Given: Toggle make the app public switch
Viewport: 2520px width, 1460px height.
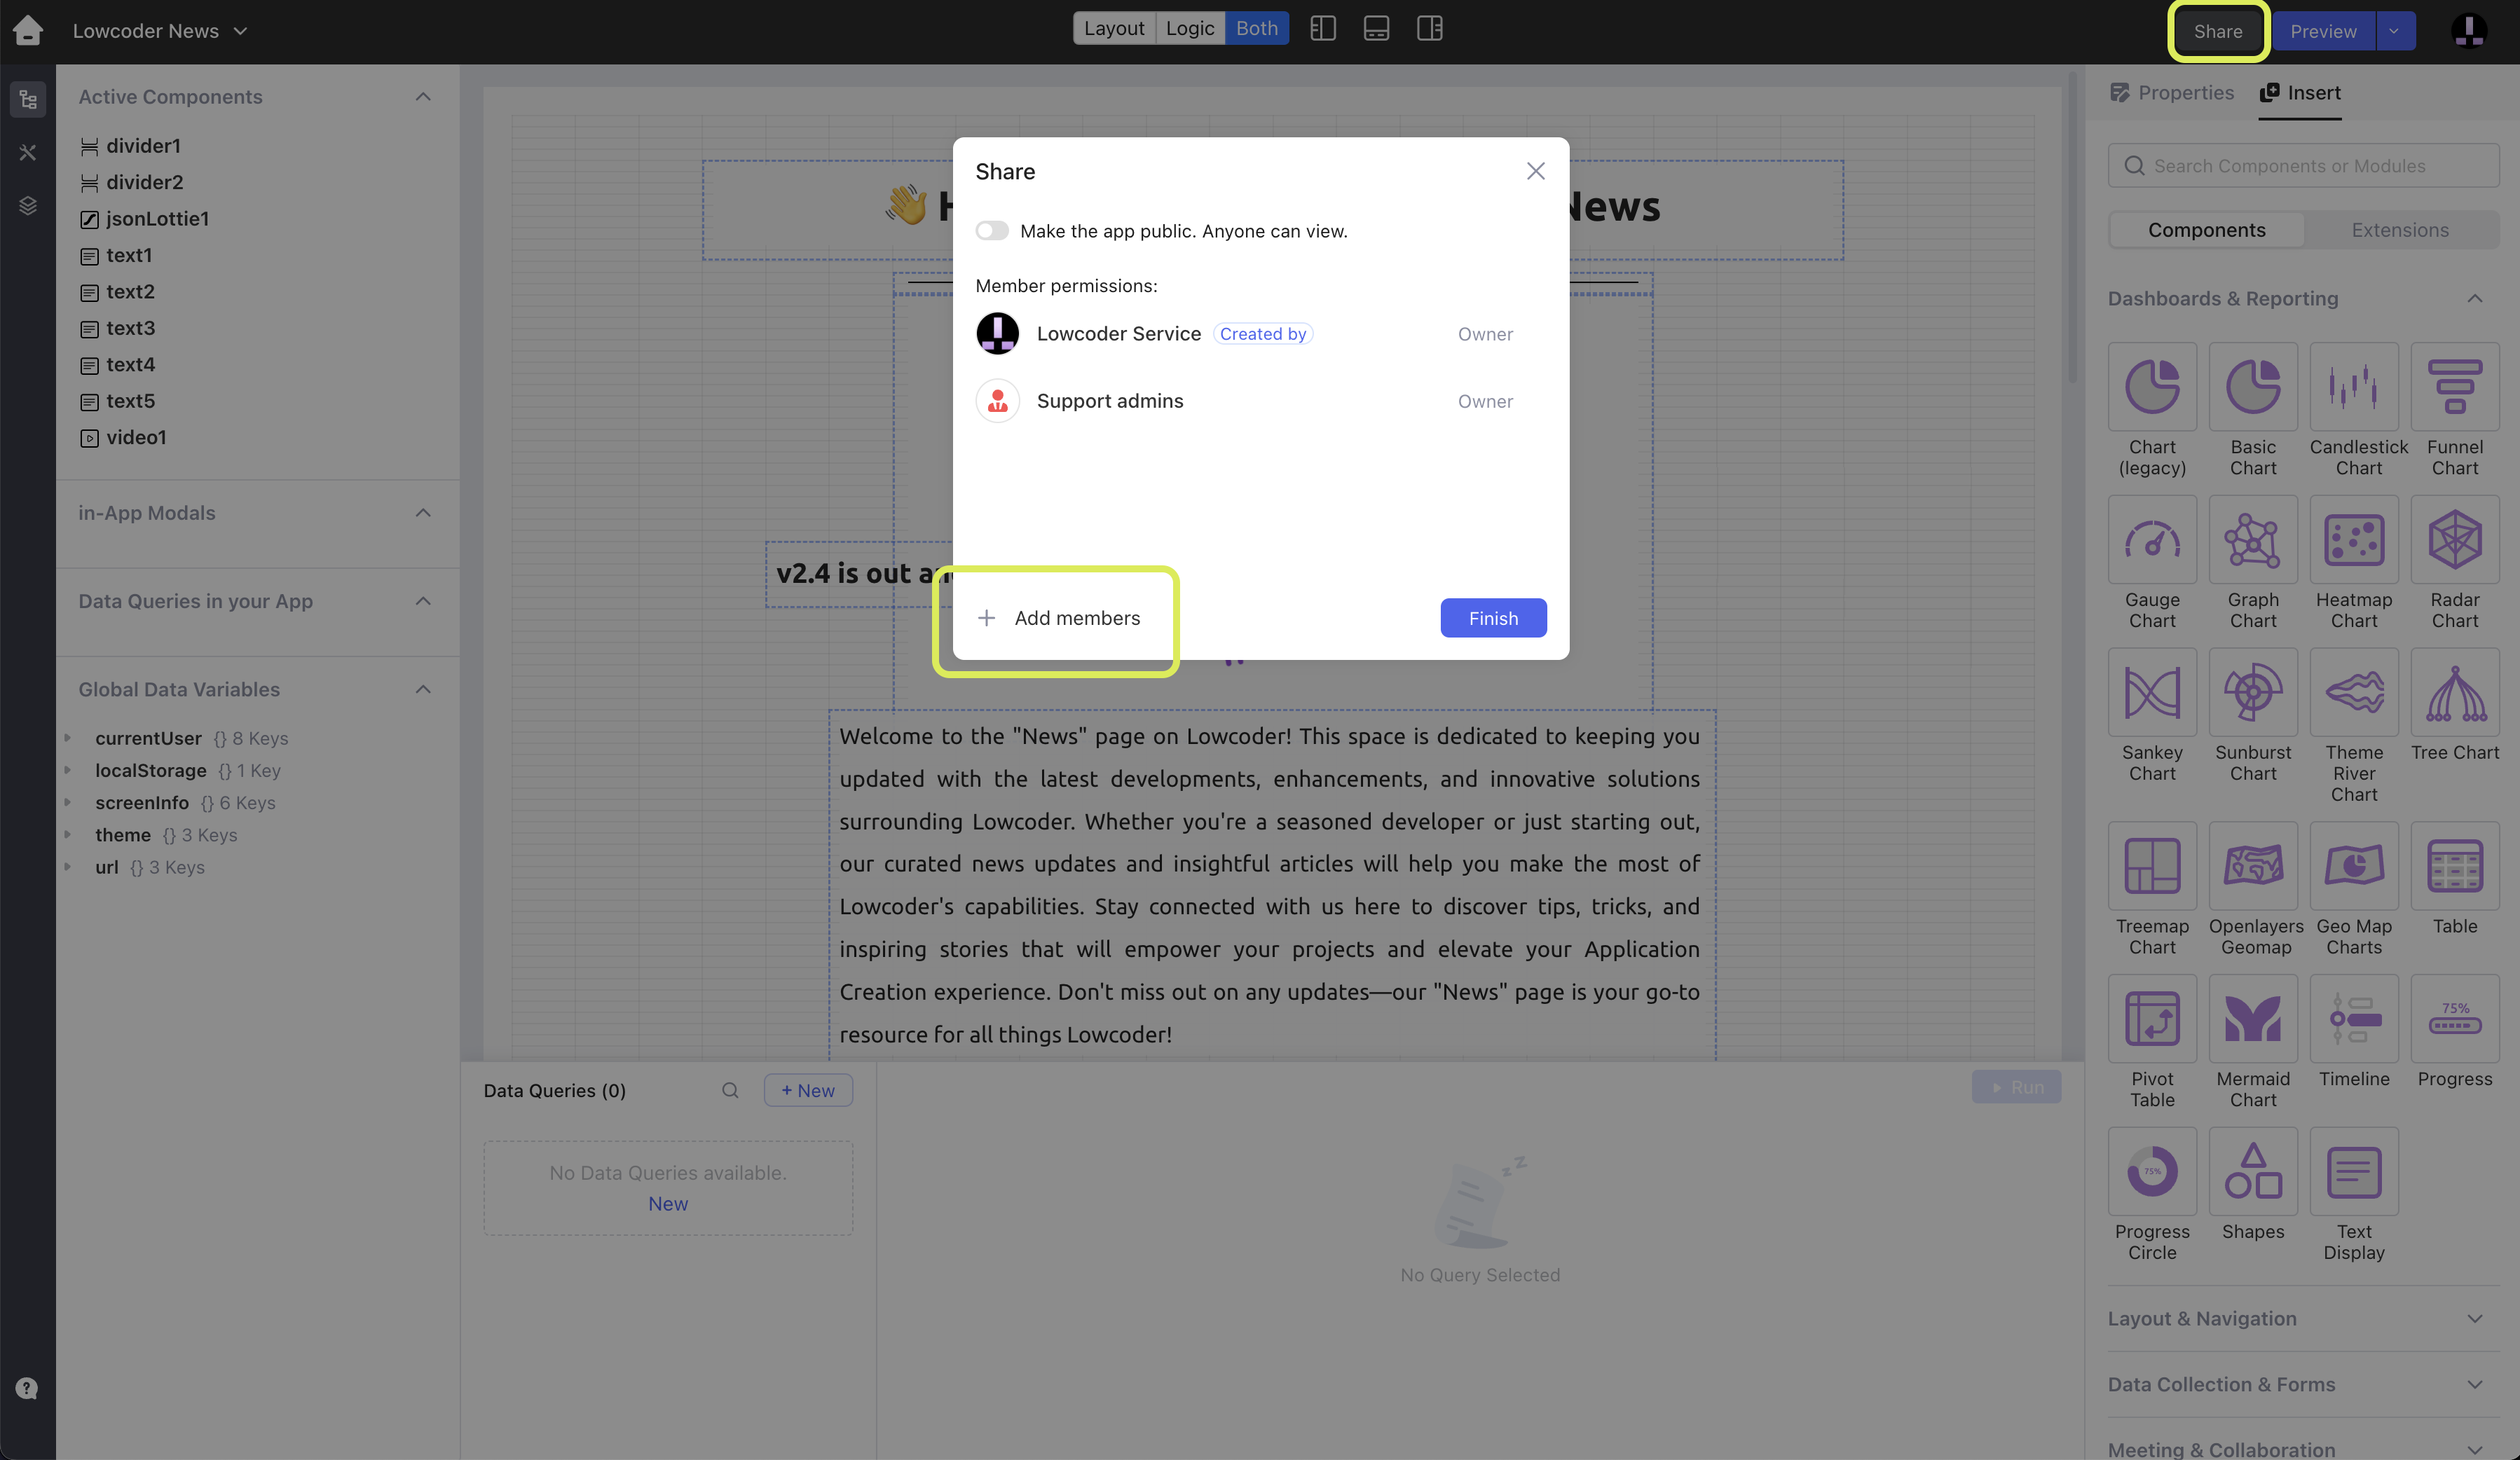Looking at the screenshot, I should tap(992, 231).
